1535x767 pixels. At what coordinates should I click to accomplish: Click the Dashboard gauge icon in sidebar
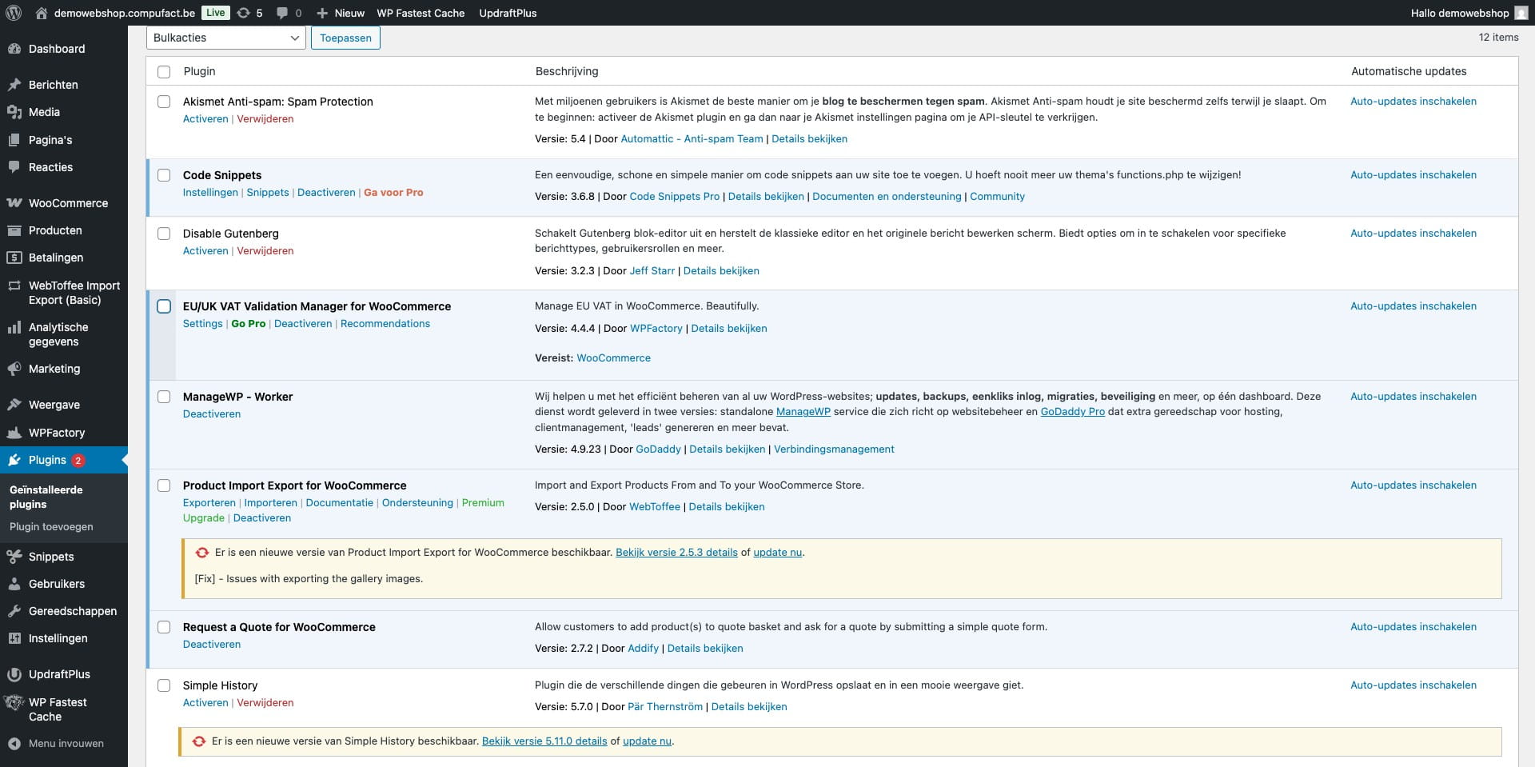(14, 49)
